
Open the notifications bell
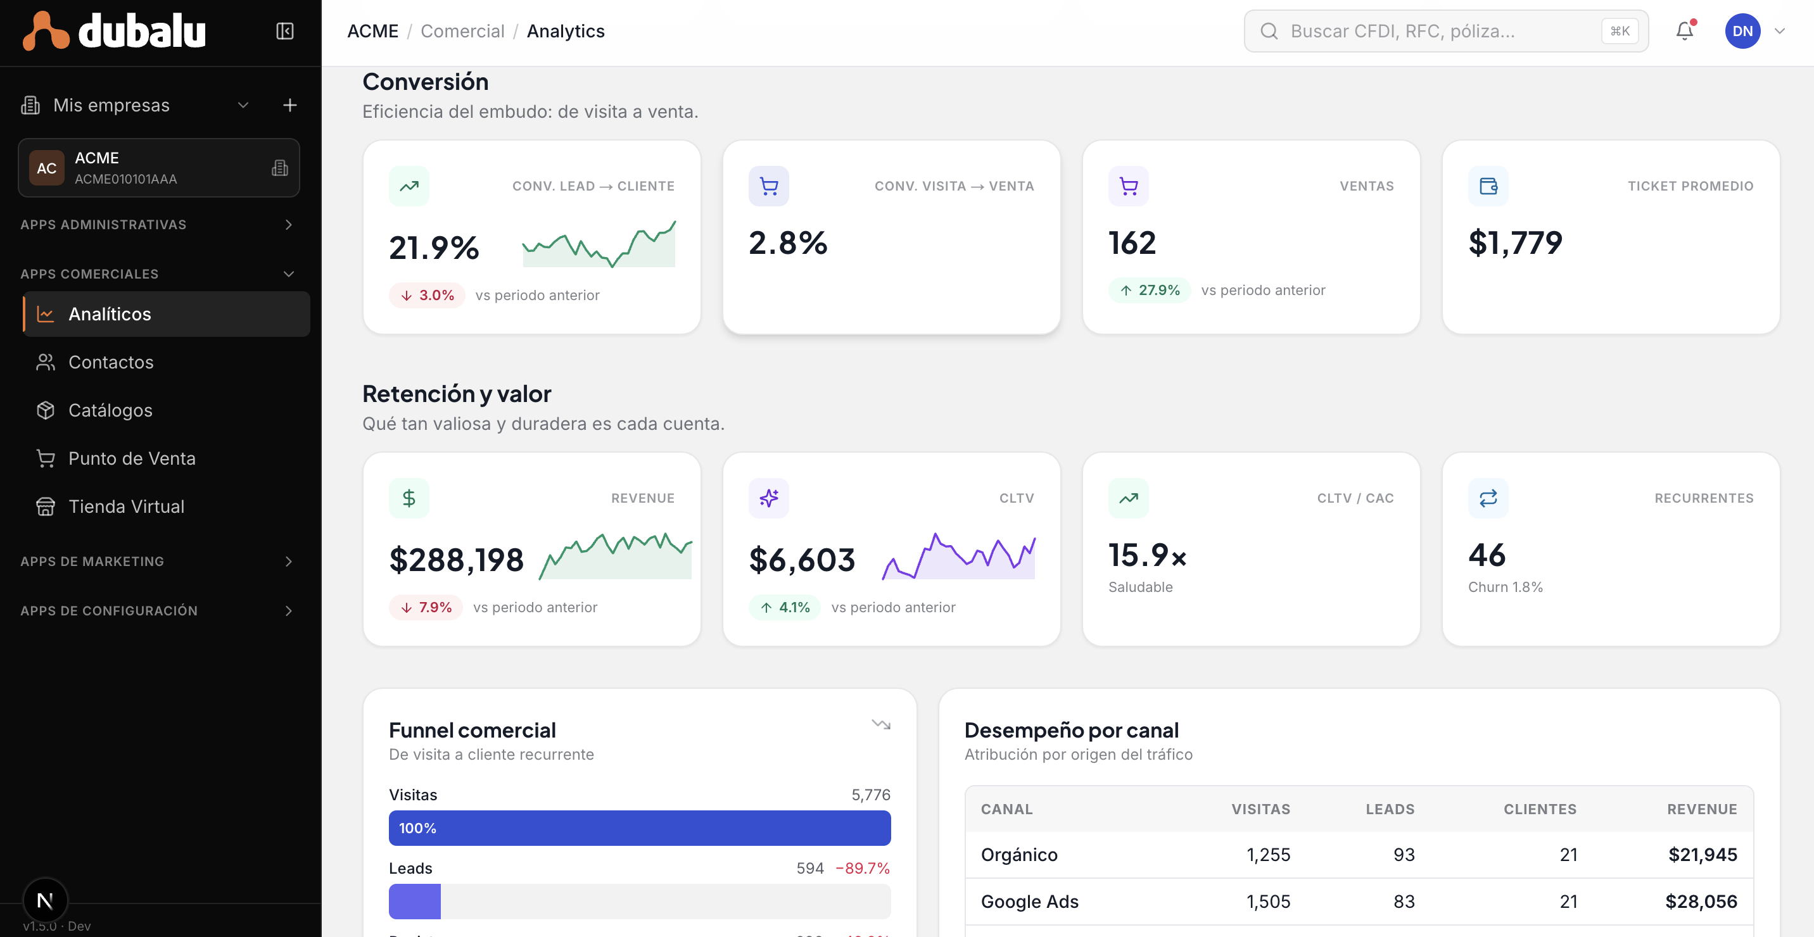(x=1685, y=30)
